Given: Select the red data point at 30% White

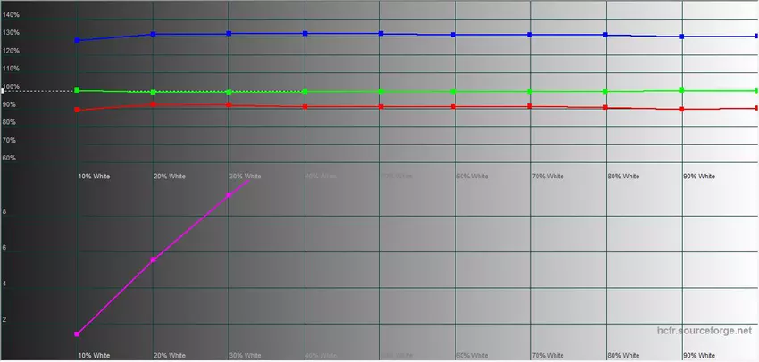Looking at the screenshot, I should pos(229,105).
